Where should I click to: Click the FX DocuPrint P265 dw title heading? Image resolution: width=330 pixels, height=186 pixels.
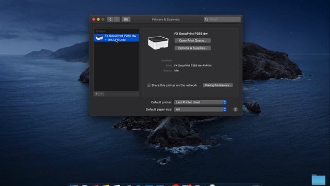pos(191,34)
